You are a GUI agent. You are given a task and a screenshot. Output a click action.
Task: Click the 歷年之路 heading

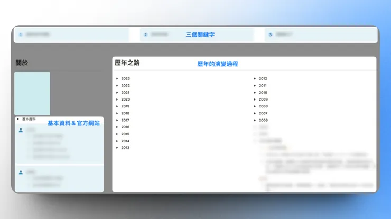[127, 63]
